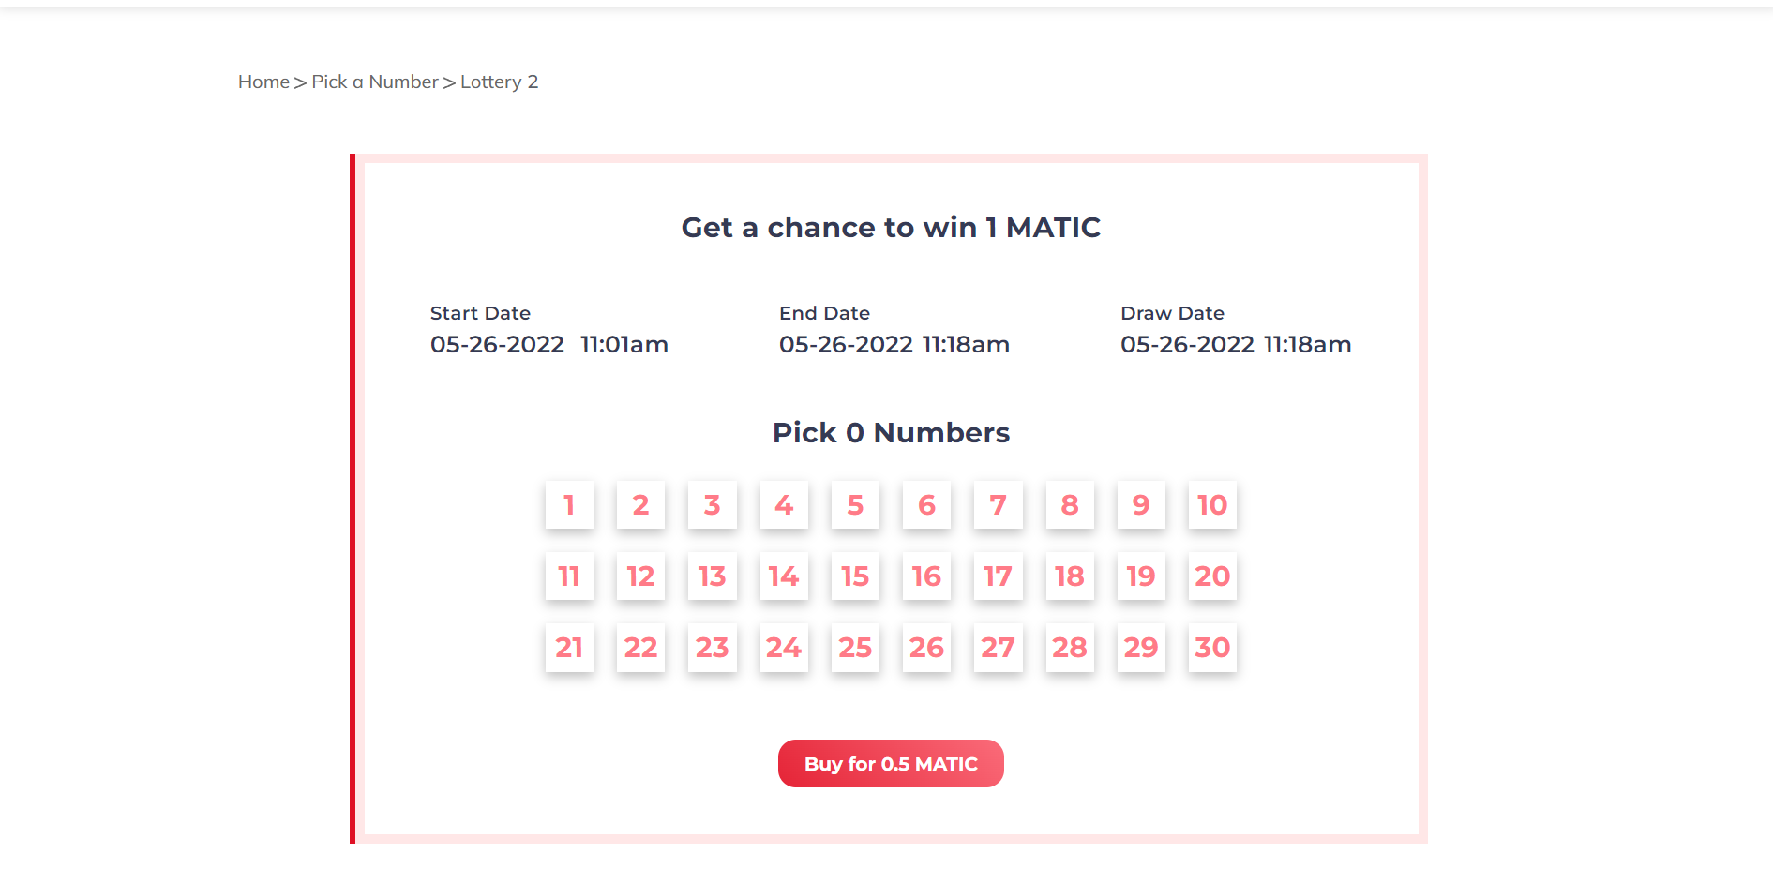
Task: Select number 30, the last number
Action: click(x=1211, y=647)
